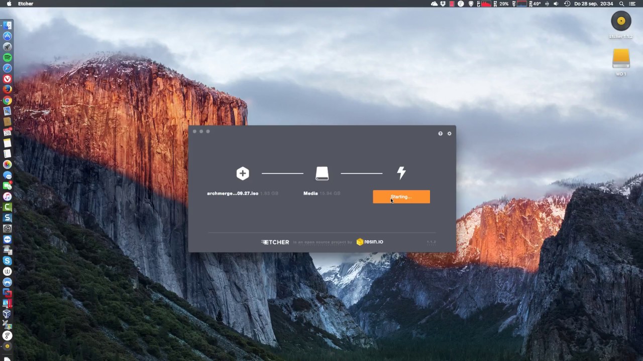This screenshot has width=643, height=361.
Task: Open the resin.io link in footer
Action: tap(370, 242)
